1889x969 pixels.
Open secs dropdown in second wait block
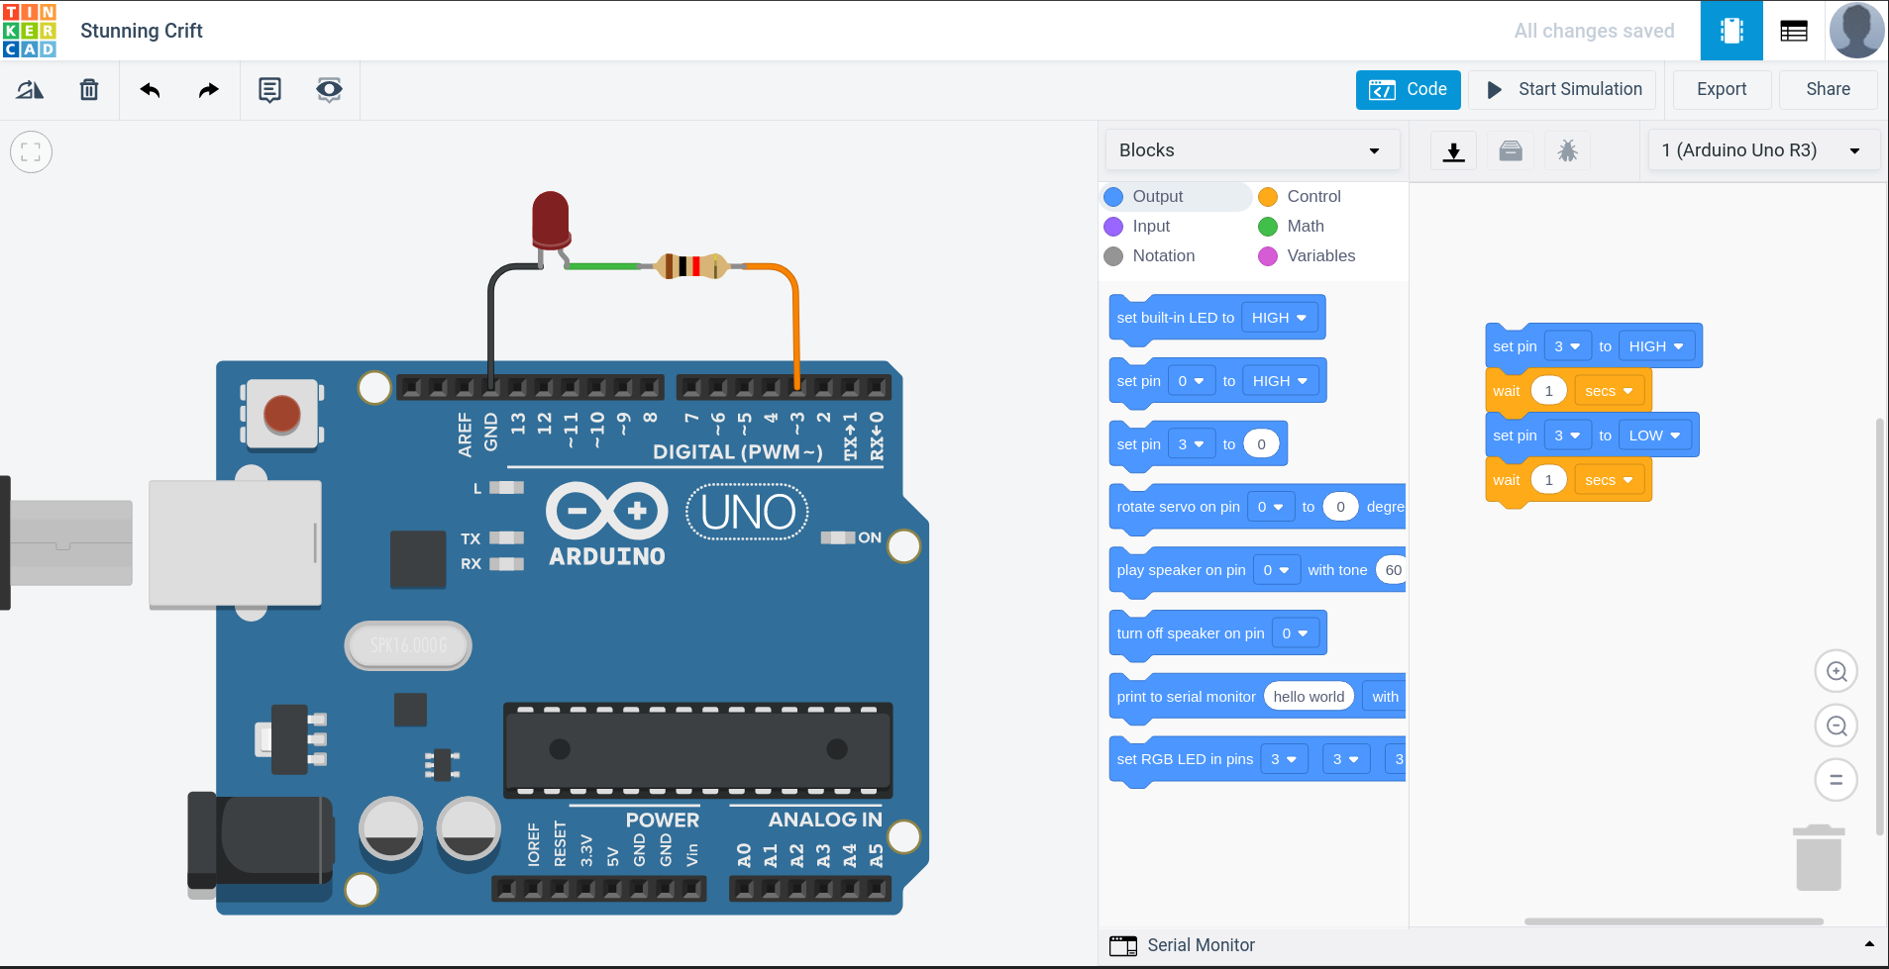coord(1610,480)
